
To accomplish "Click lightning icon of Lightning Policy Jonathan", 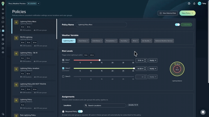I will click(x=16, y=69).
